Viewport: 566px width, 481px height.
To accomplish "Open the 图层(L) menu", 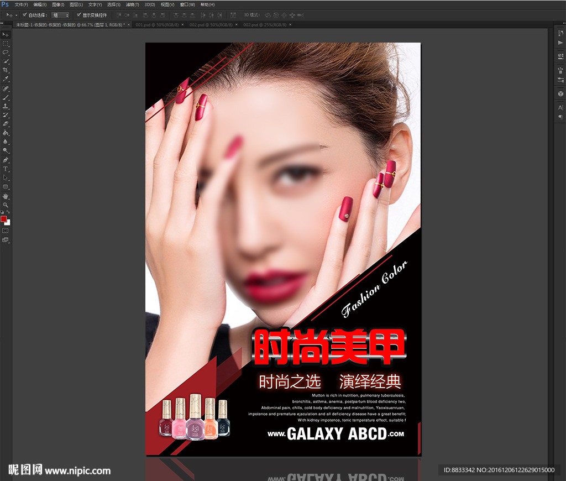I will [x=76, y=4].
